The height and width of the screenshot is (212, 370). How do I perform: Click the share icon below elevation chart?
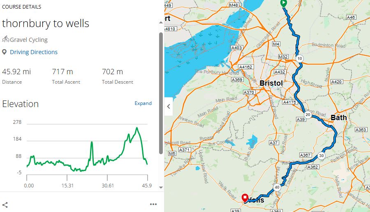tap(5, 205)
